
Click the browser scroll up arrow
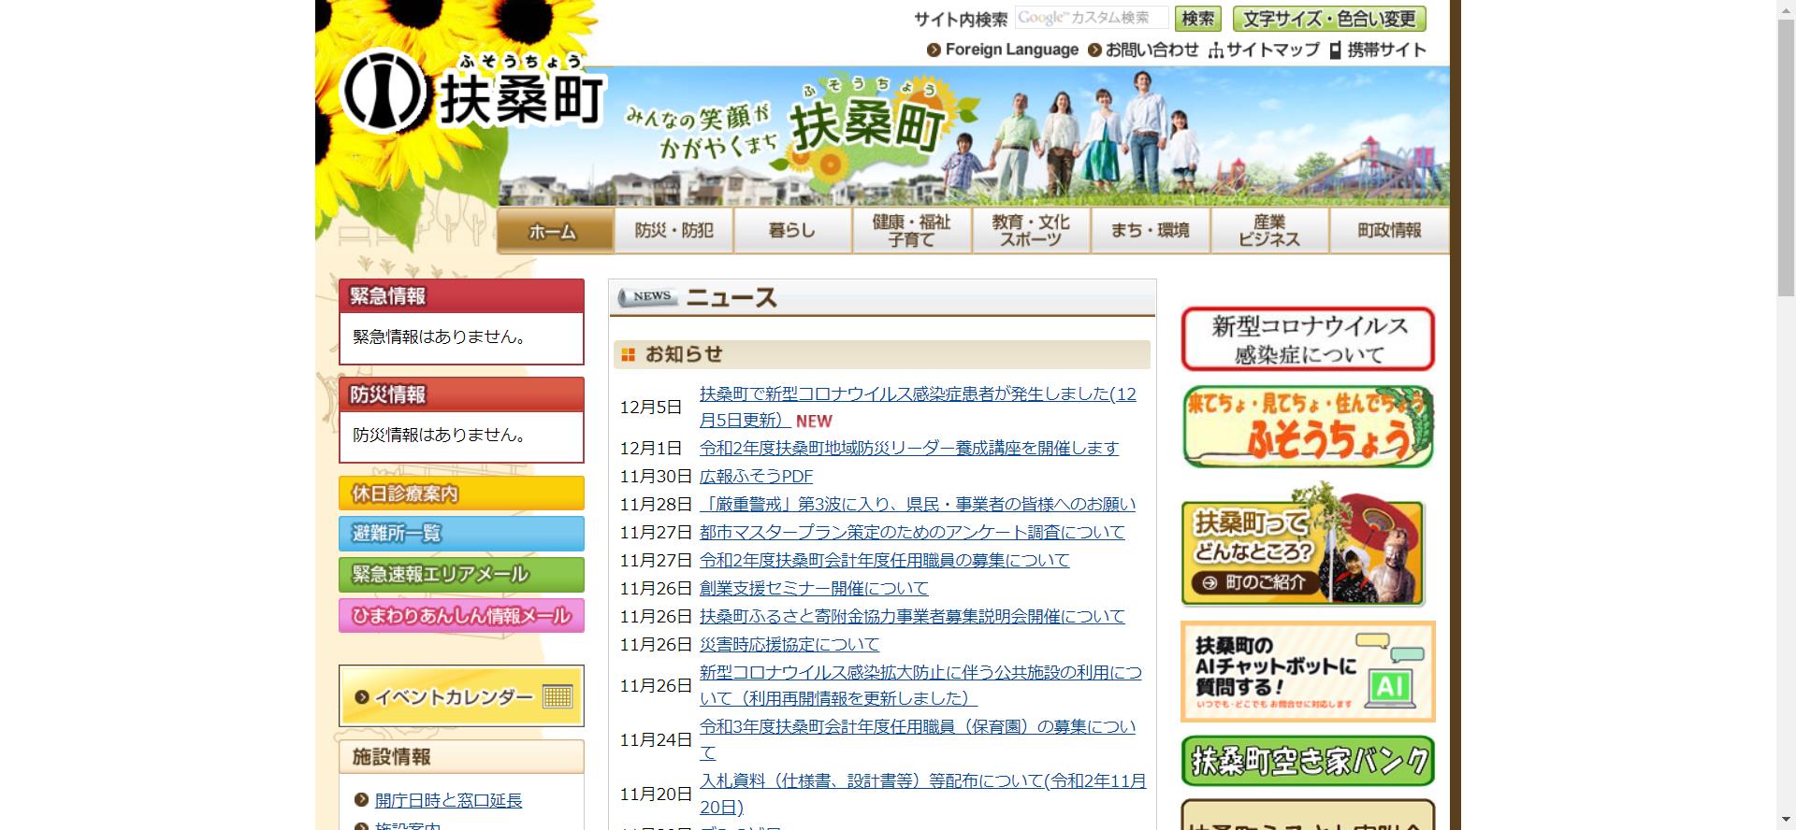[x=1787, y=8]
